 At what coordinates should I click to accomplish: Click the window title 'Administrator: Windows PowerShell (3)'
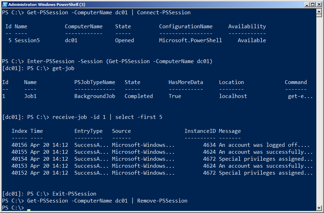click(x=46, y=5)
